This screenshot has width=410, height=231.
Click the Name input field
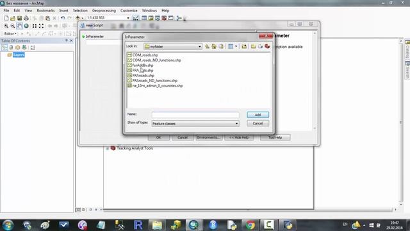(195, 115)
